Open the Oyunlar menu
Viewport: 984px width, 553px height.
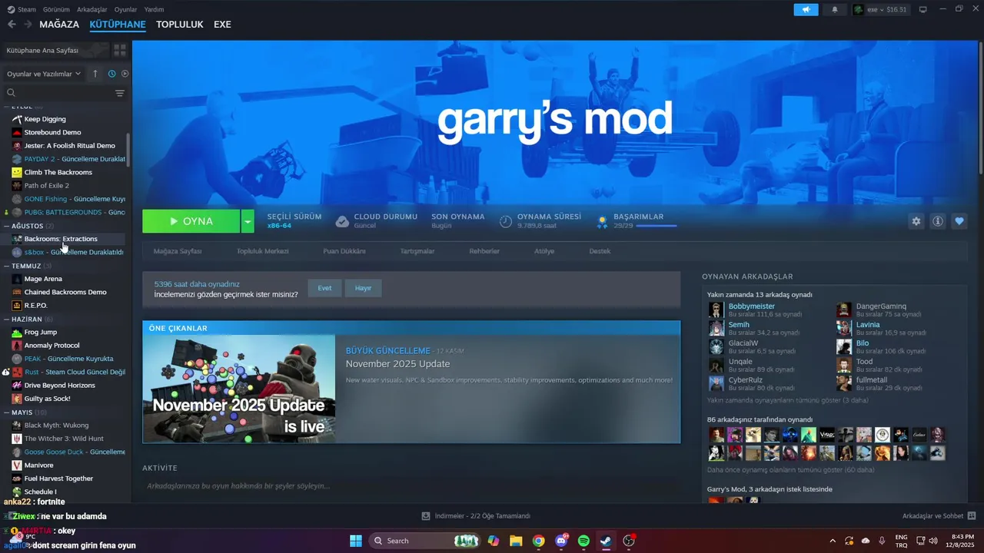tap(125, 9)
